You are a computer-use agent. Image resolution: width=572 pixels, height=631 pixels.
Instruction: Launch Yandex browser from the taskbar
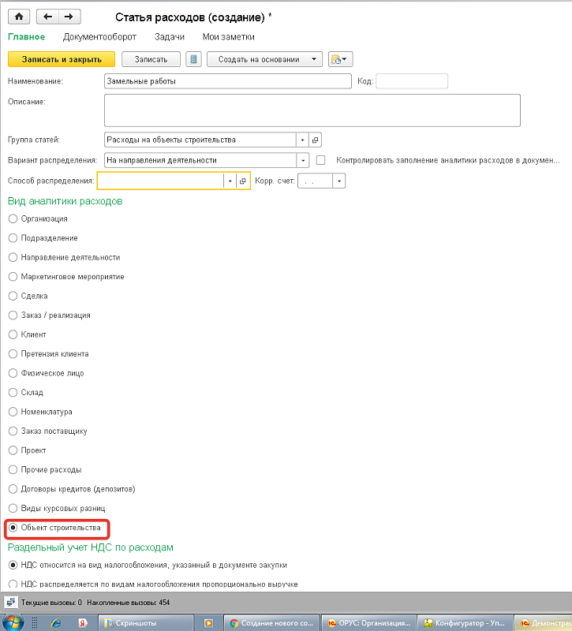click(x=83, y=623)
